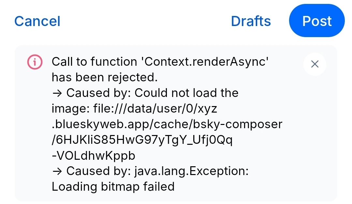Dismiss the error banner with the X
The height and width of the screenshot is (204, 352).
pos(315,64)
